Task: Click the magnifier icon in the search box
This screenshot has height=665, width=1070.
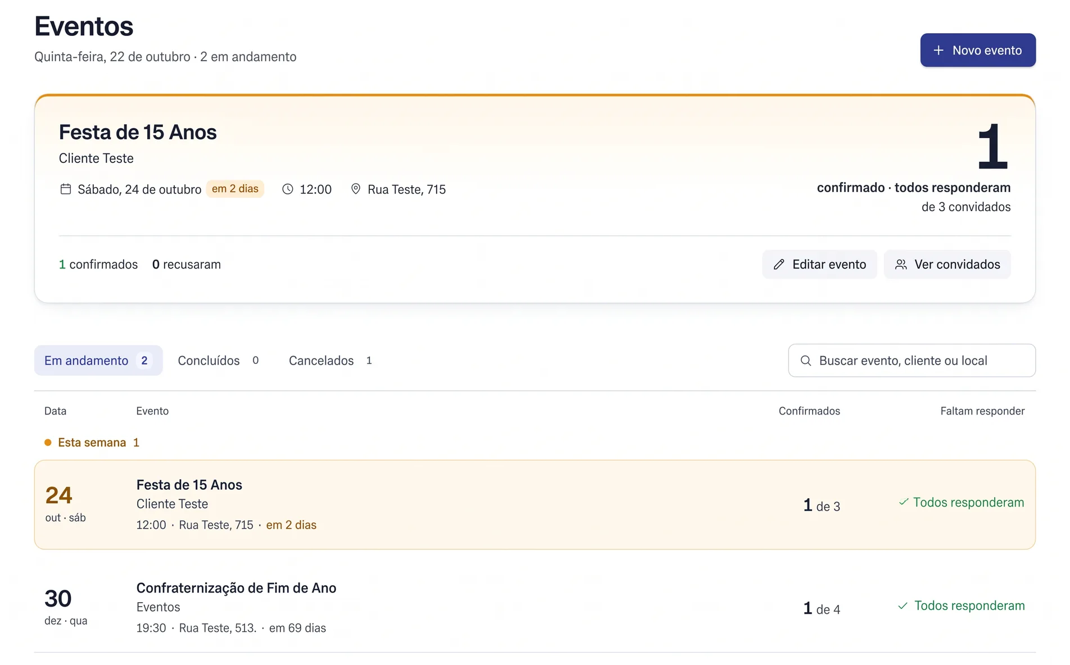Action: [806, 361]
